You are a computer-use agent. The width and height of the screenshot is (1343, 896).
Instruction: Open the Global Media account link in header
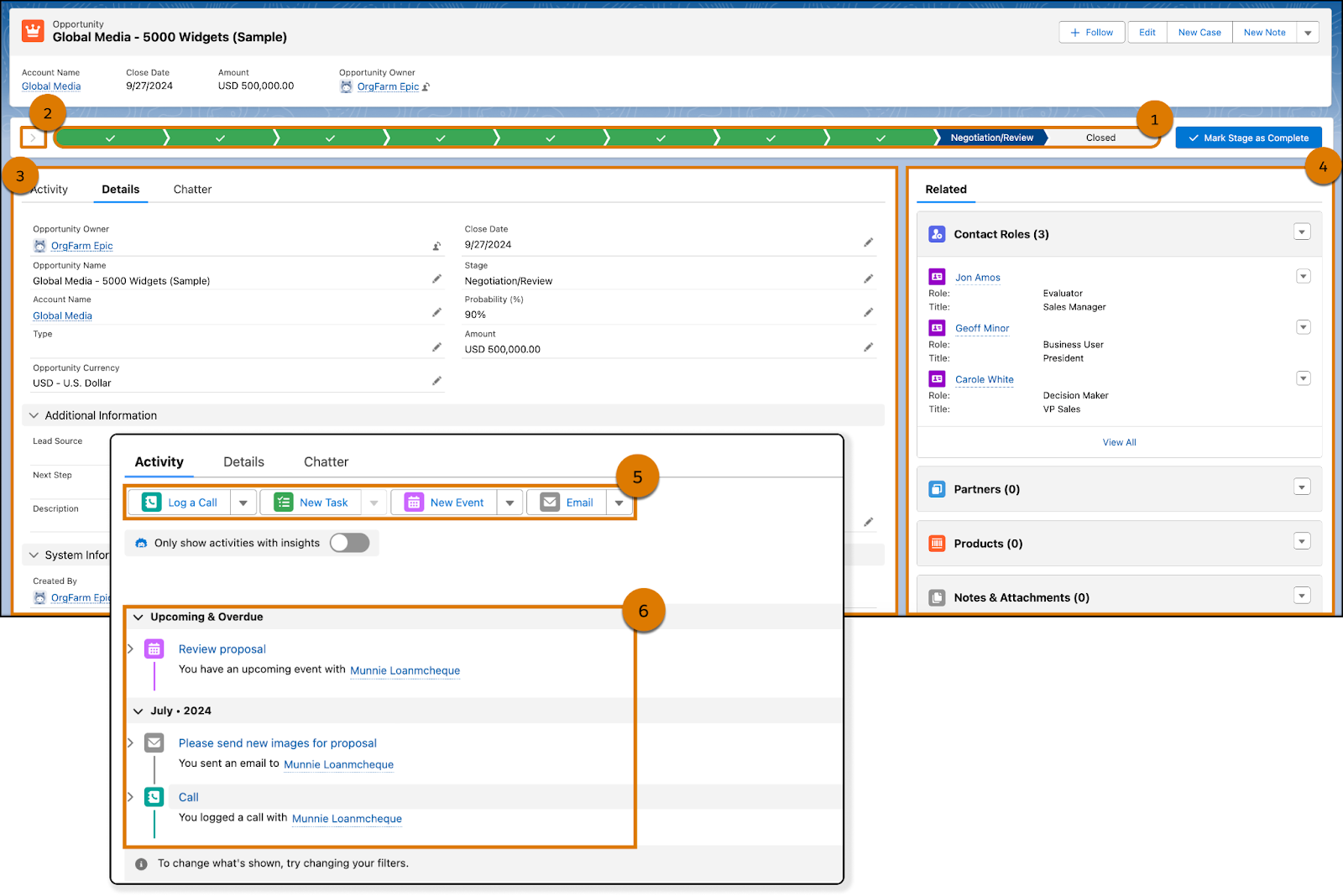[51, 86]
